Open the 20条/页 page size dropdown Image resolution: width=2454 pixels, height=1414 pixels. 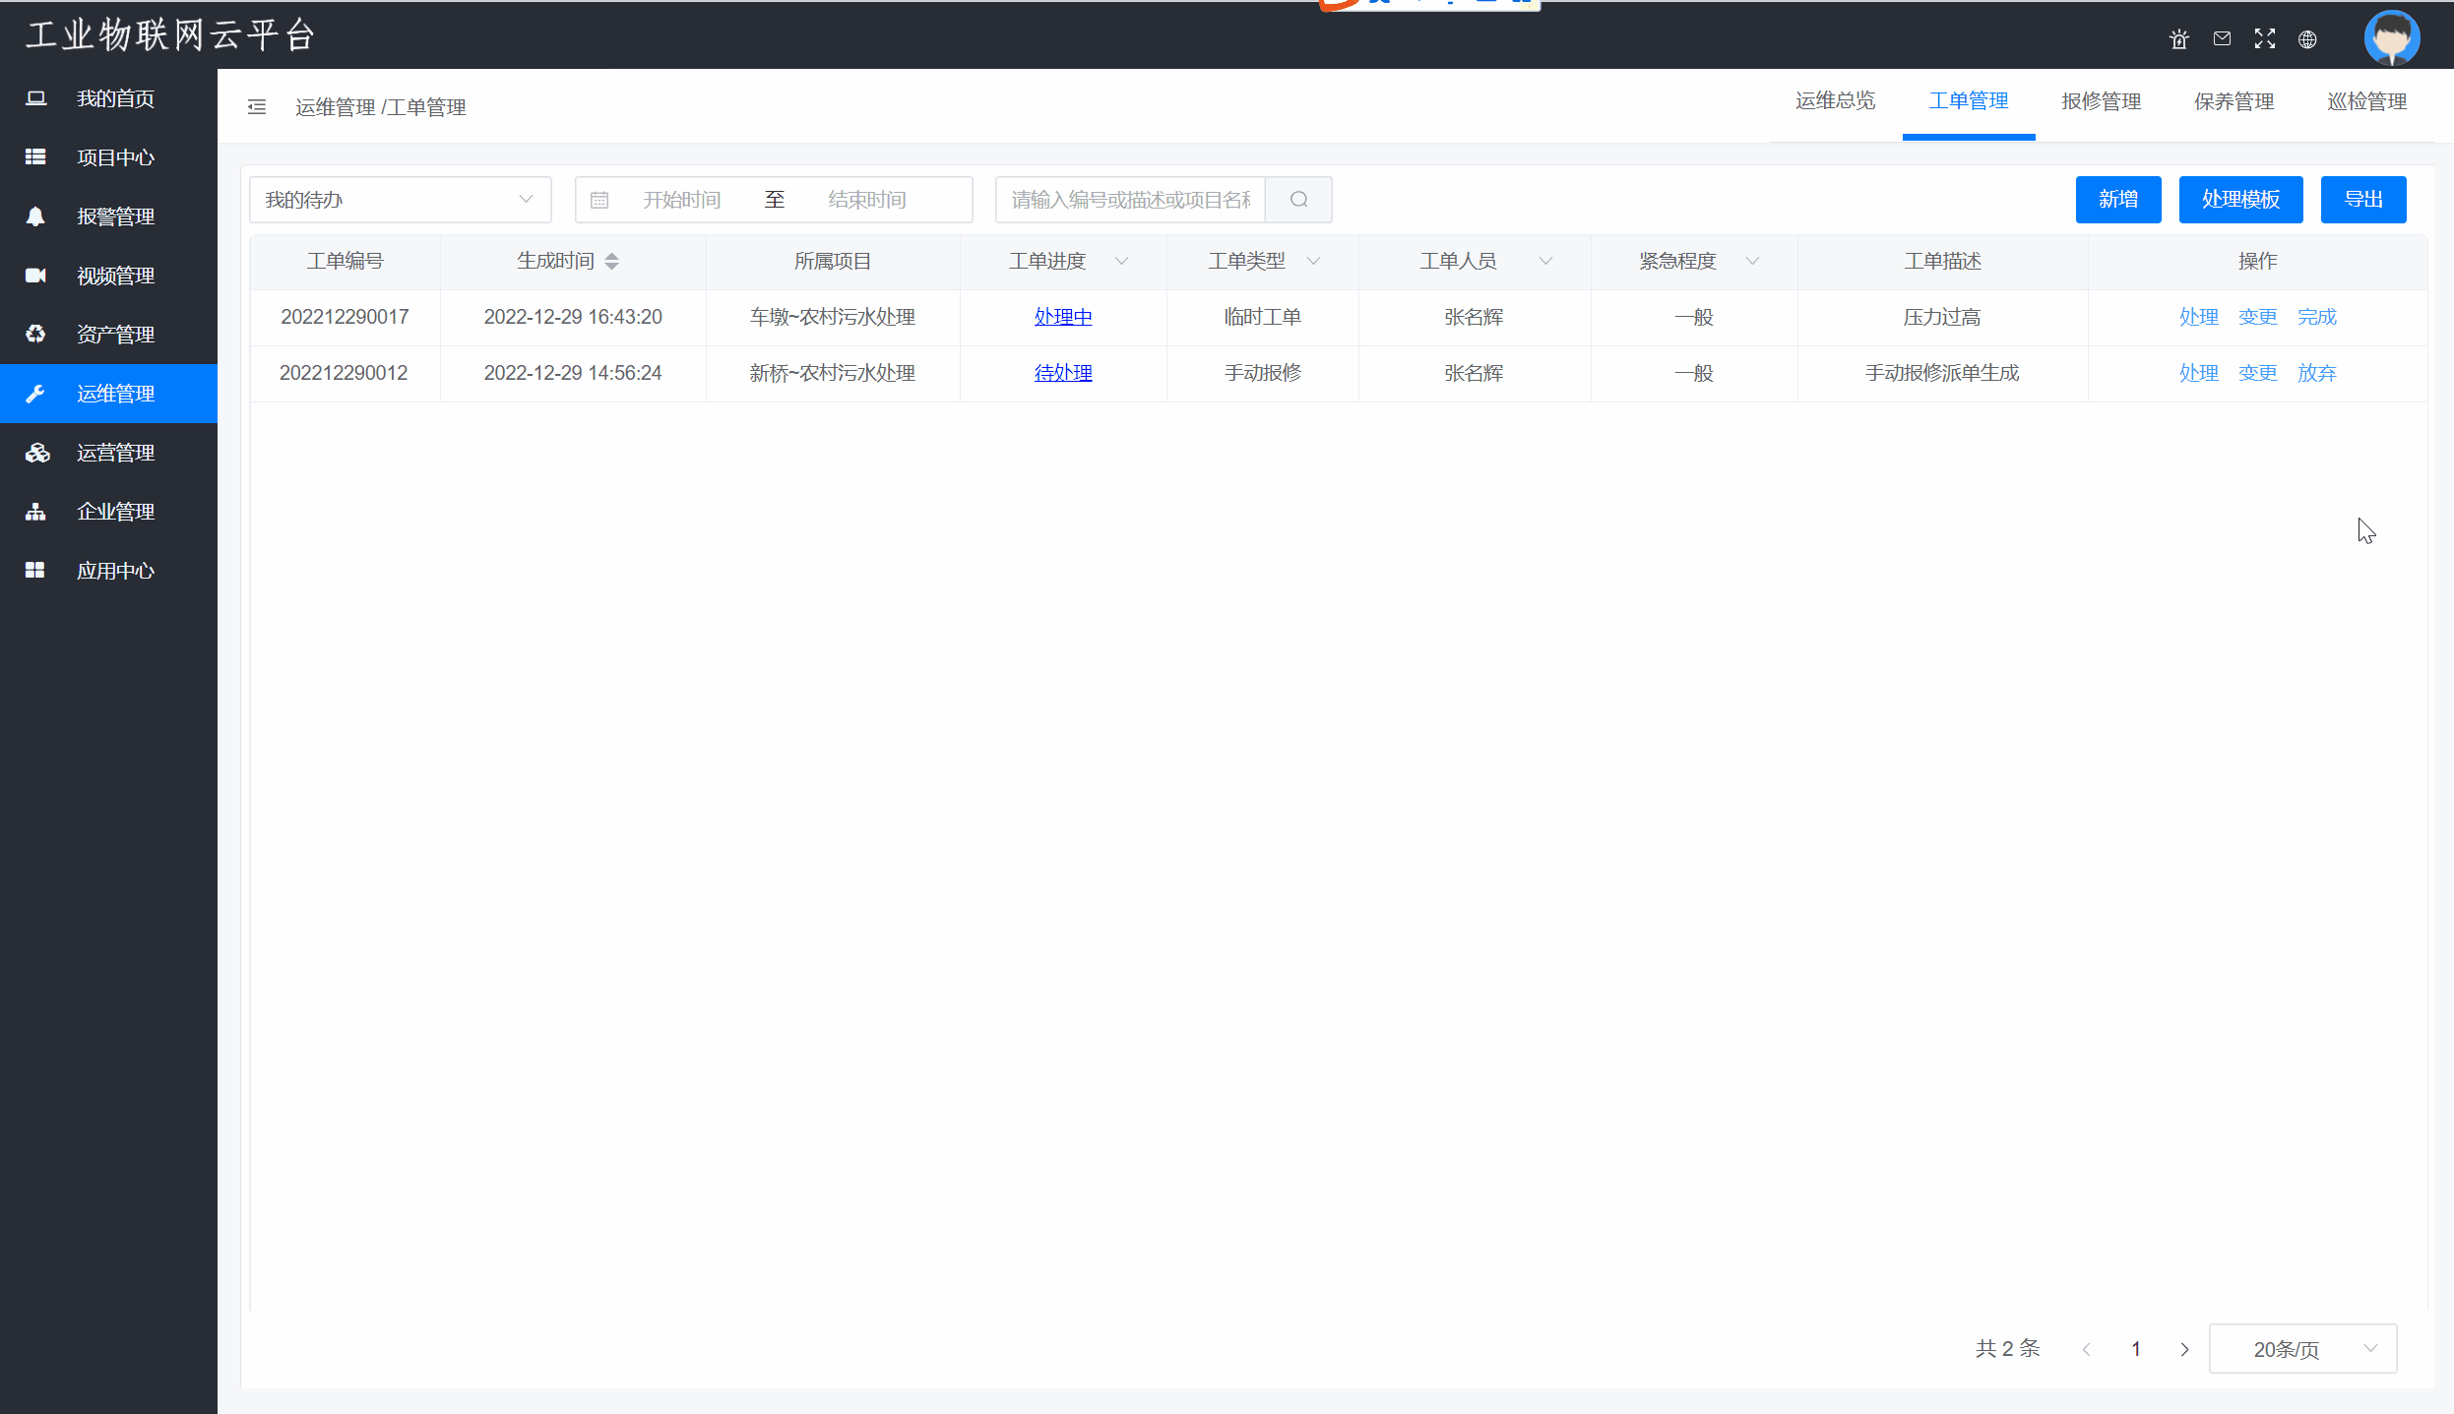click(x=2303, y=1349)
